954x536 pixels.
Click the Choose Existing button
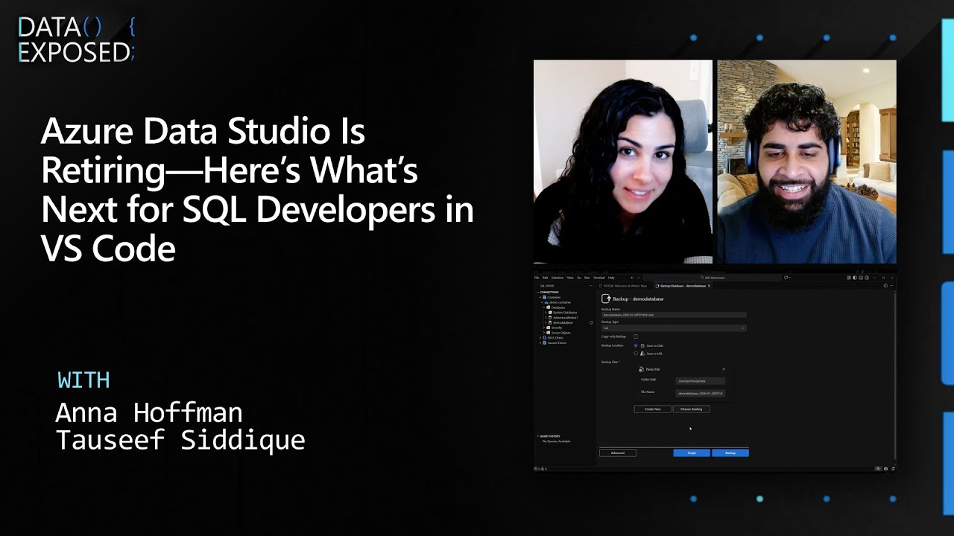click(692, 409)
